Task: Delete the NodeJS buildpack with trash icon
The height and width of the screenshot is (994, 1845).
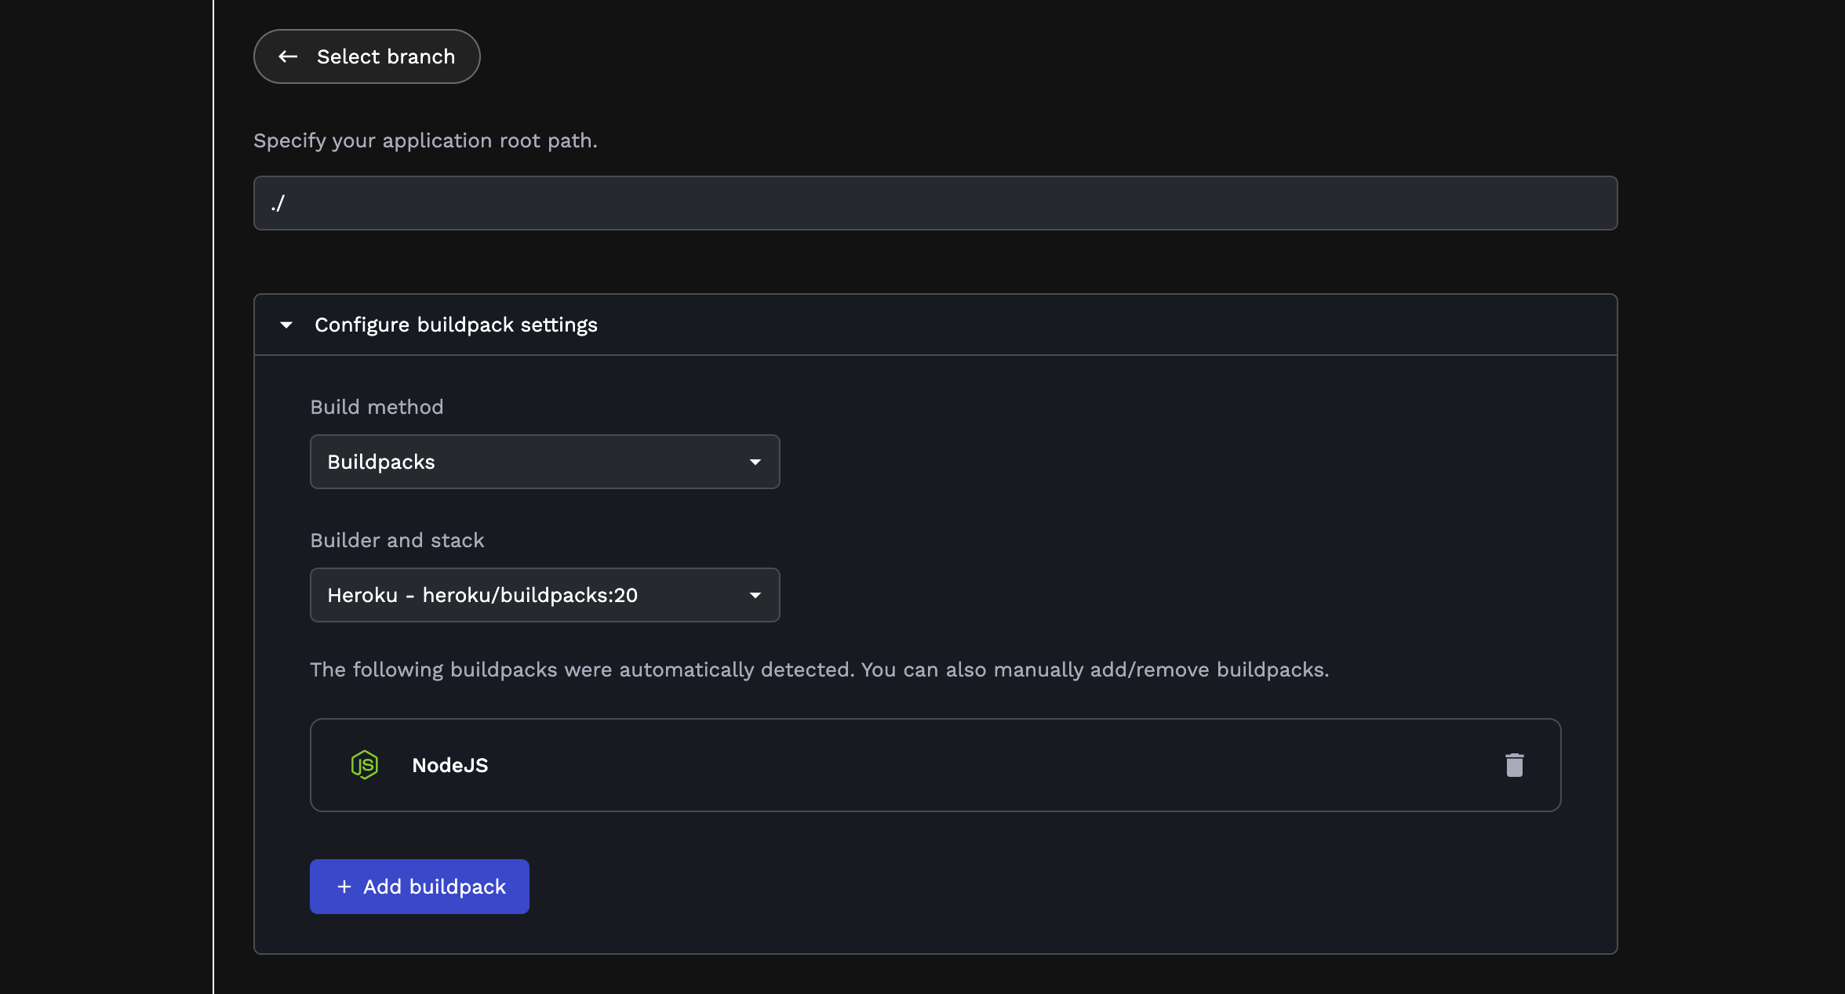Action: click(x=1514, y=765)
